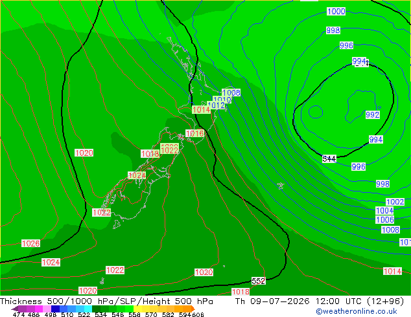Viewport: 411px width, 317px height.
Task: Click the legend value 546
Action: pyautogui.click(x=118, y=314)
